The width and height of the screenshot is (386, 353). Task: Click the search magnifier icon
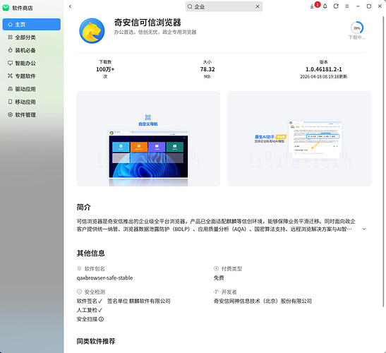click(x=190, y=6)
